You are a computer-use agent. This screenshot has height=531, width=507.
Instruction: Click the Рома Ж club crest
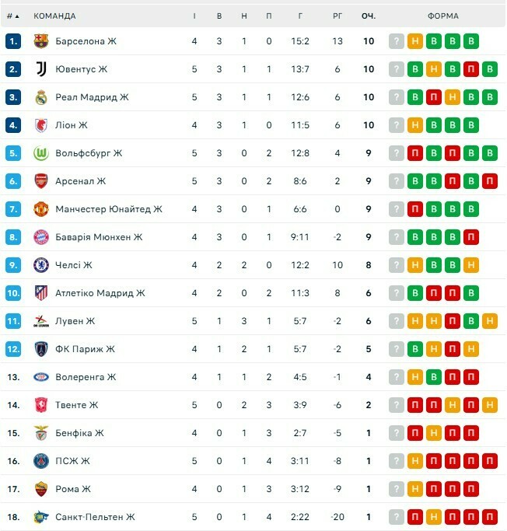(42, 489)
